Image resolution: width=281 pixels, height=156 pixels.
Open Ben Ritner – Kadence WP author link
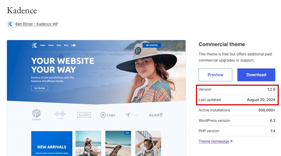point(37,24)
